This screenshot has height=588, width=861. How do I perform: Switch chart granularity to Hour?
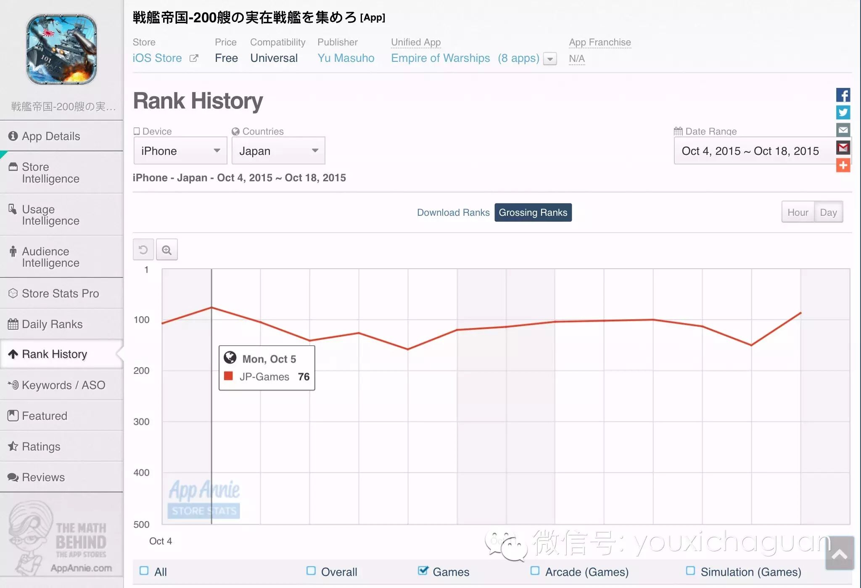coord(797,212)
